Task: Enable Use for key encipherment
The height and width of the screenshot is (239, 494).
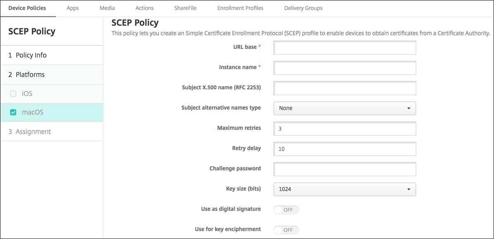Action: [x=286, y=230]
